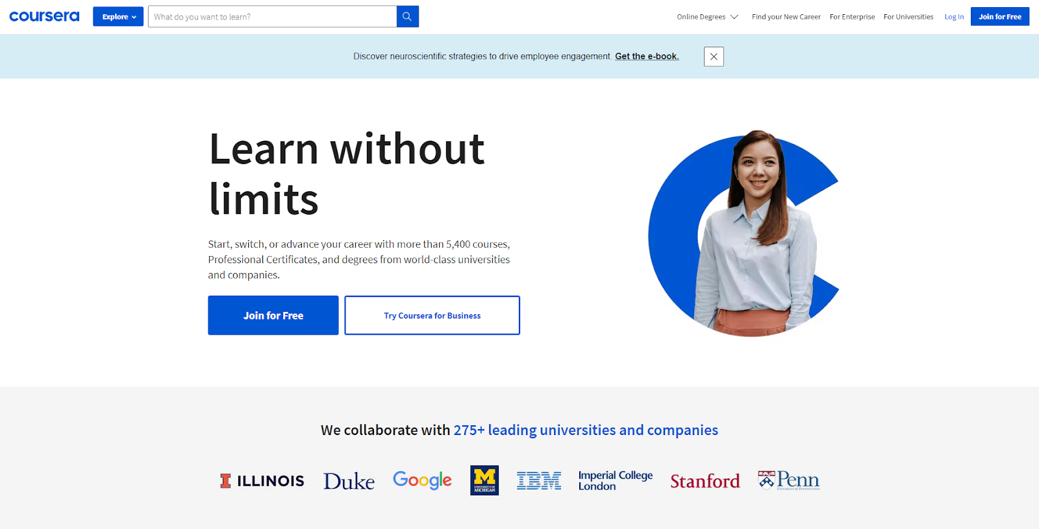Go to For Enterprise
The width and height of the screenshot is (1039, 529).
click(852, 17)
